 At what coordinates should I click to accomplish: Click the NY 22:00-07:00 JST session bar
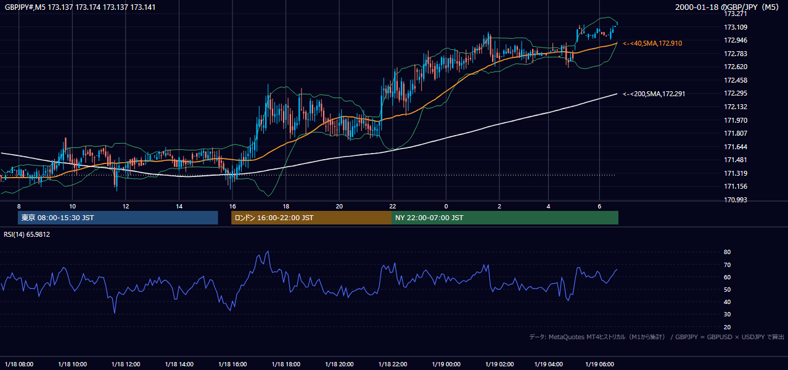(x=505, y=218)
